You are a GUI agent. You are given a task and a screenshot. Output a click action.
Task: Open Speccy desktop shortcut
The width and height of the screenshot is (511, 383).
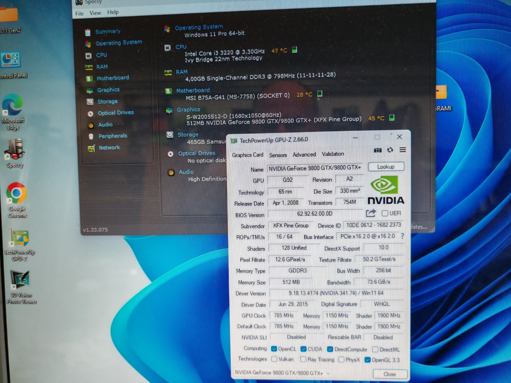(15, 153)
